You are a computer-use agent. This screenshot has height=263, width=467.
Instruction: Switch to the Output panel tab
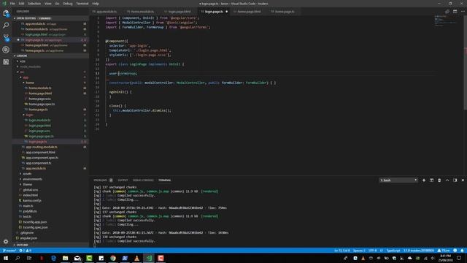point(123,180)
